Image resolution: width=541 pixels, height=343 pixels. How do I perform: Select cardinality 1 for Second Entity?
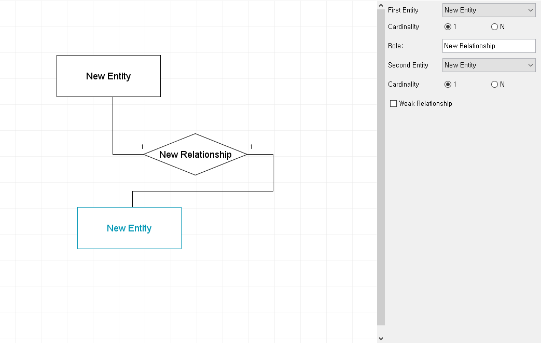click(448, 84)
